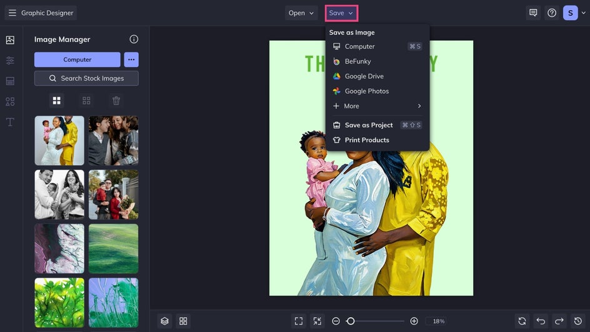The height and width of the screenshot is (332, 590).
Task: Open the Open dropdown menu
Action: tap(301, 13)
